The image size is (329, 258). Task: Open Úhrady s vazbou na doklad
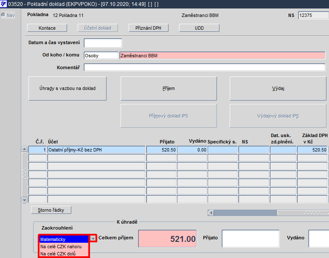67,89
